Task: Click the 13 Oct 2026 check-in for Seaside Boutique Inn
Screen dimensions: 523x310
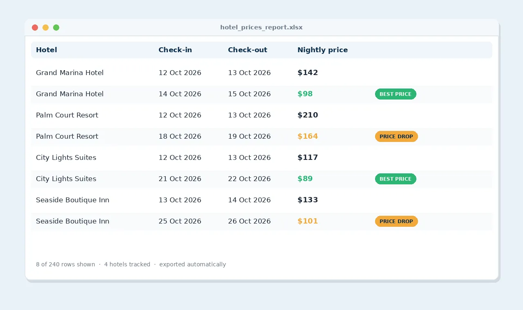Action: (x=180, y=200)
